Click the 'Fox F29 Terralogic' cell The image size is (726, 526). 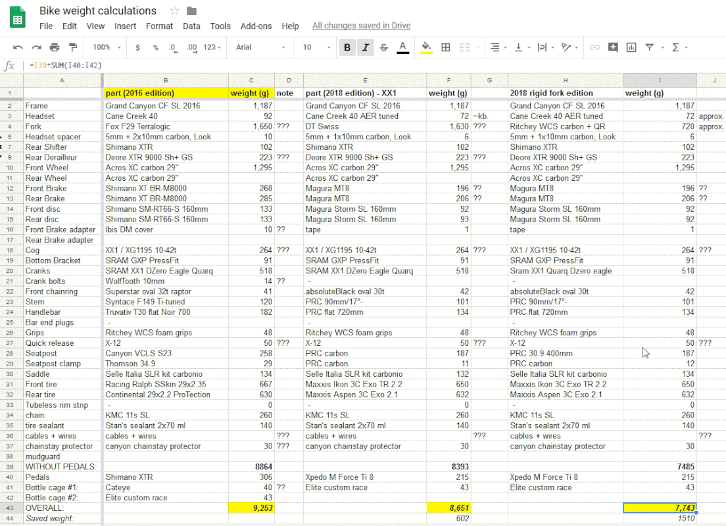click(x=166, y=126)
